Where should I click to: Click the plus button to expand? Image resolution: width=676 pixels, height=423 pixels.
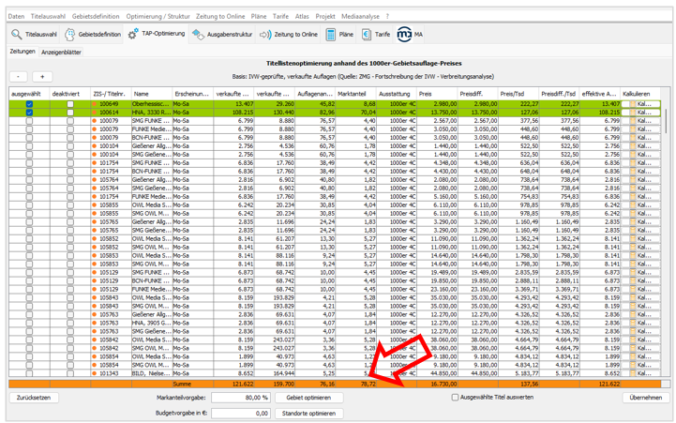[43, 76]
